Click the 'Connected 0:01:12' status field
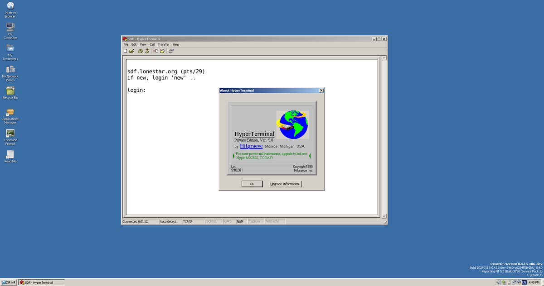 (140, 221)
